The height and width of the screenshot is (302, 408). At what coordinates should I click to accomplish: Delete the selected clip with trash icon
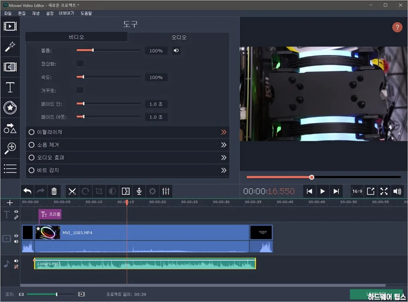54,192
